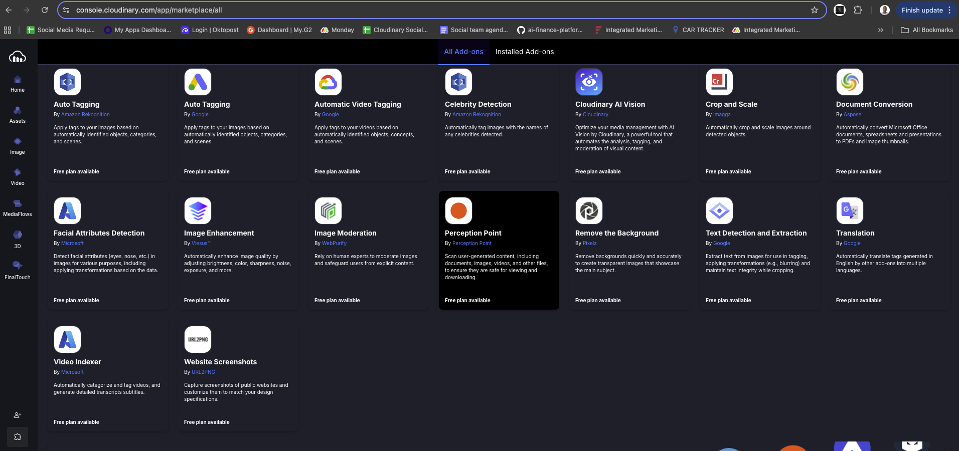Screen dimensions: 959x451
Task: Click the Video Indexer add-on icon
Action: 67,339
